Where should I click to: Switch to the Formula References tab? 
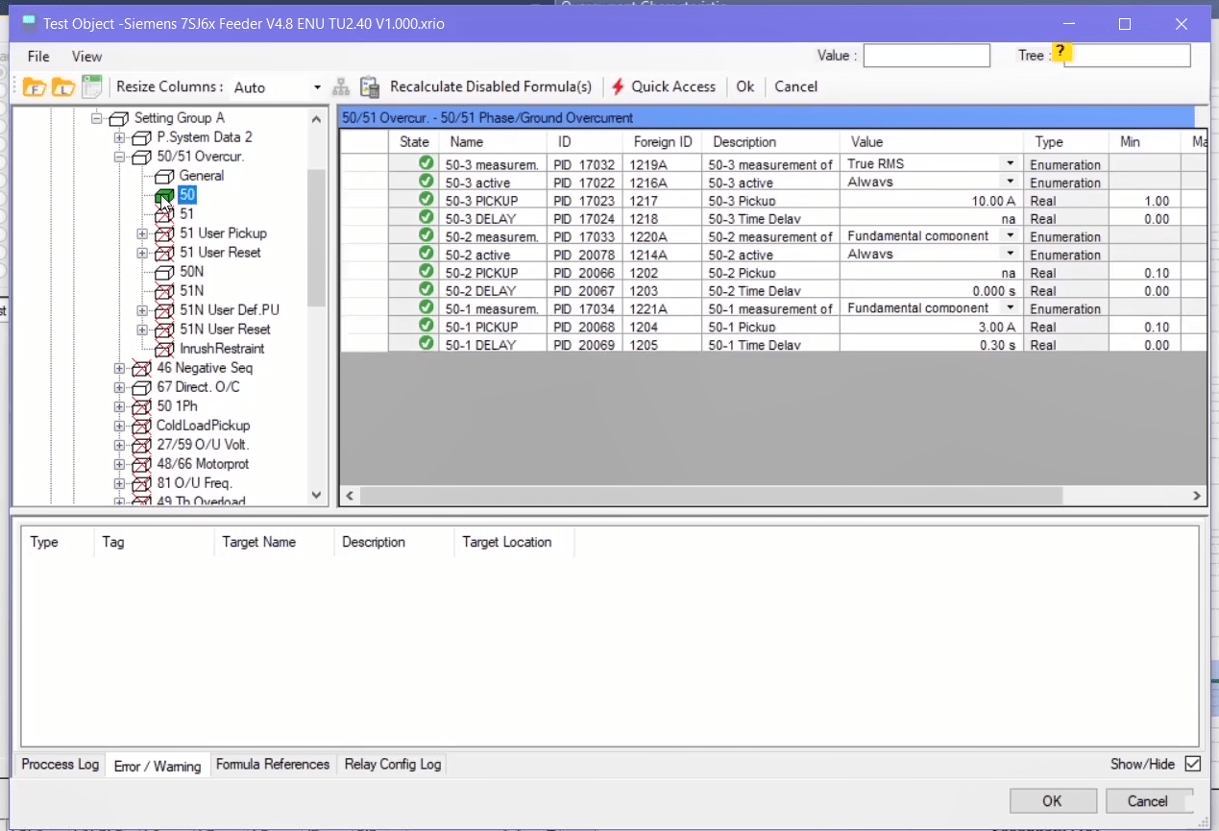(x=273, y=765)
